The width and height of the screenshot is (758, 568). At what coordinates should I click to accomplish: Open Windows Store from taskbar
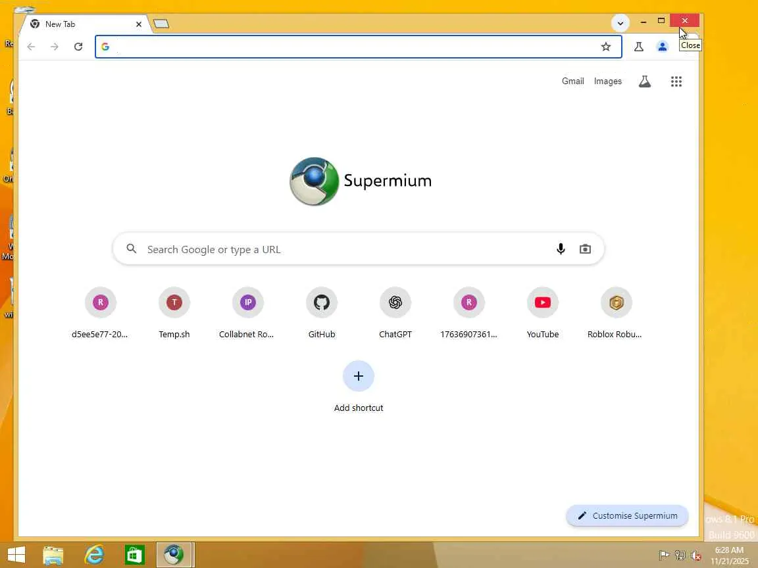click(x=134, y=554)
